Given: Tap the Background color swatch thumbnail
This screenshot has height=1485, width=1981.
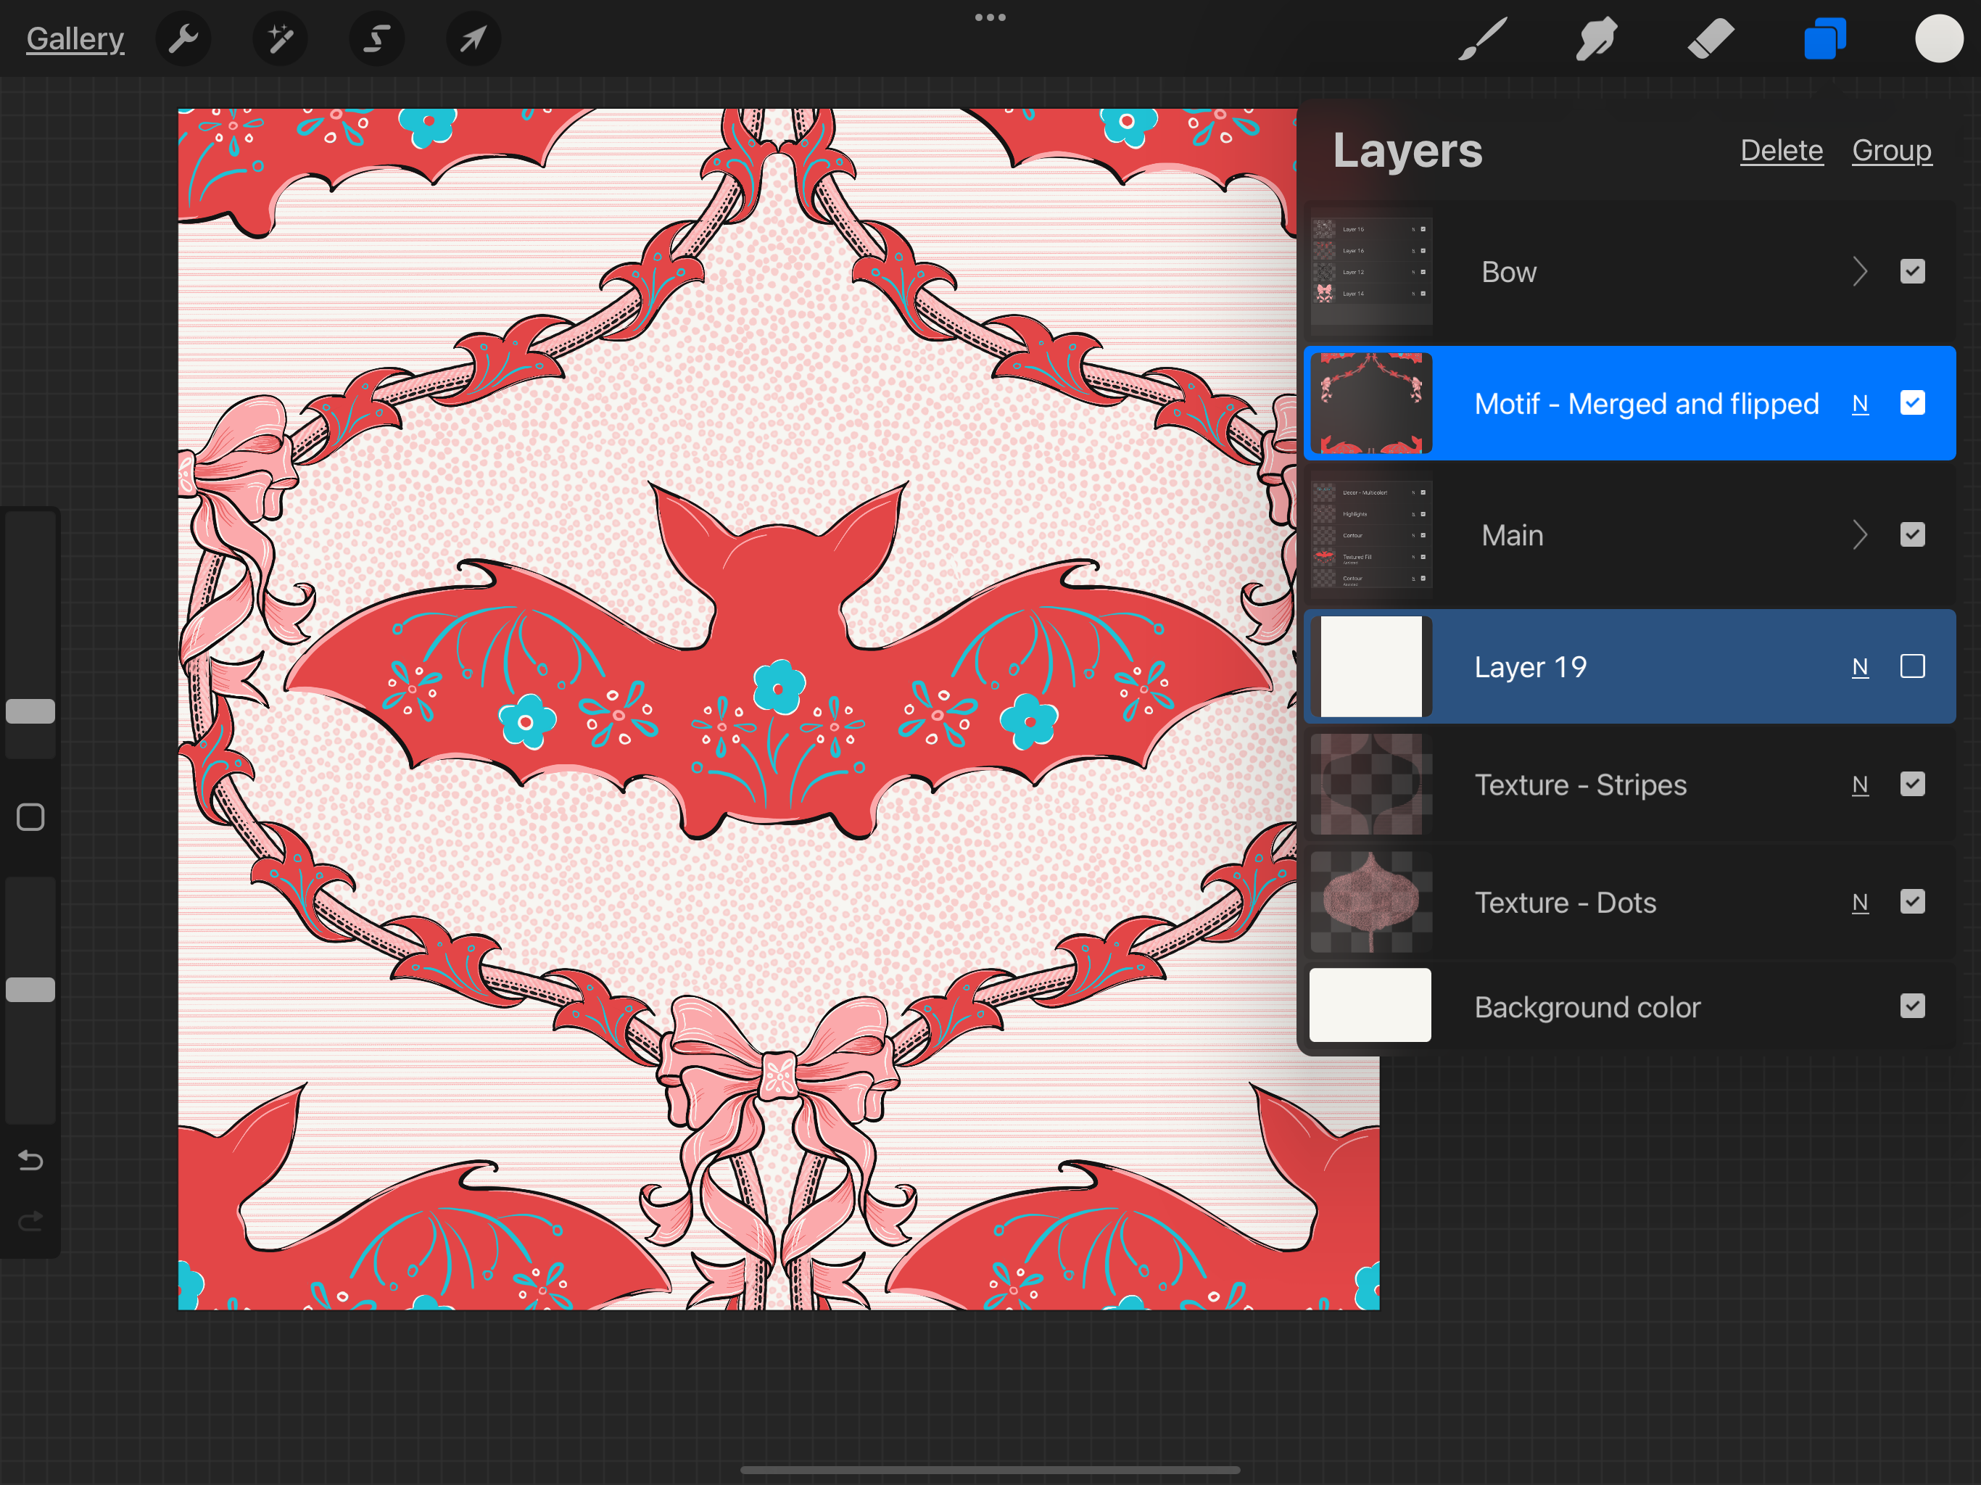Looking at the screenshot, I should coord(1370,1005).
